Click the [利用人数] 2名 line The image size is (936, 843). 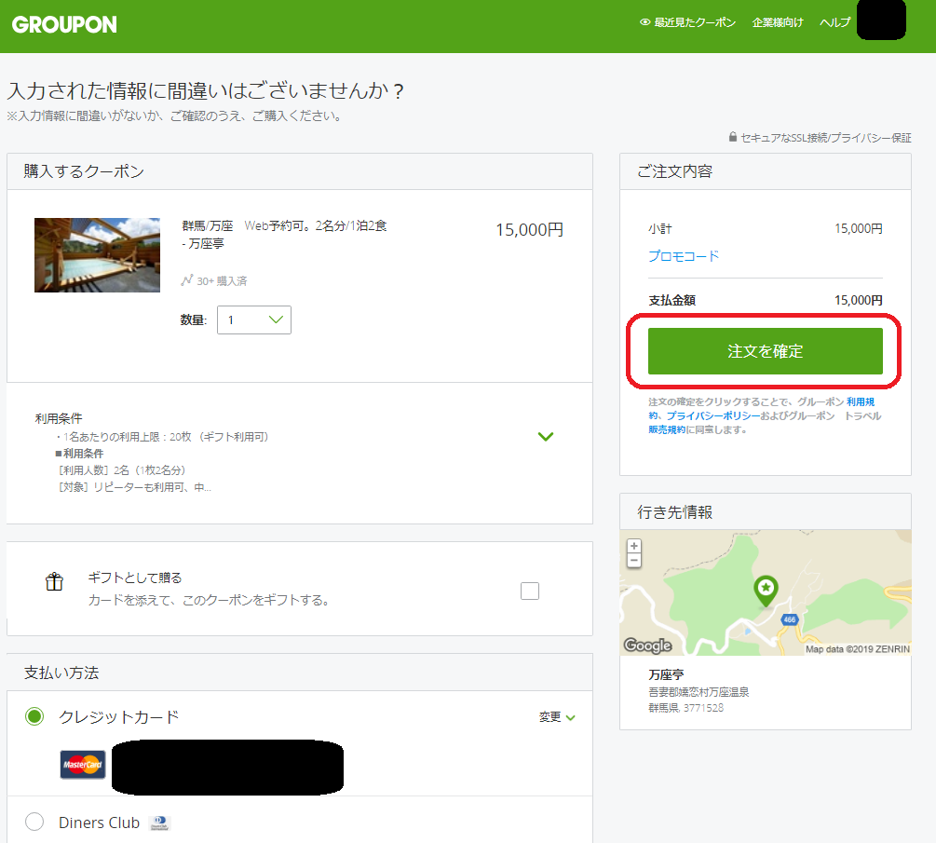pyautogui.click(x=121, y=470)
